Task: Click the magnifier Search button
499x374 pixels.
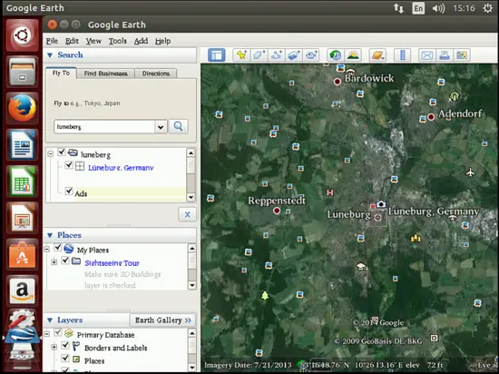Action: [x=178, y=127]
